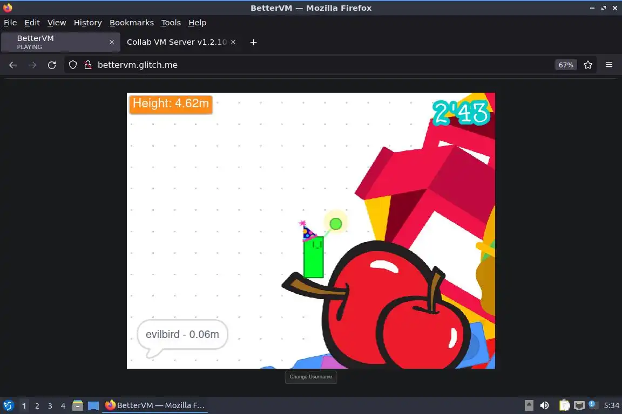The width and height of the screenshot is (622, 414).
Task: Open the View menu
Action: (57, 23)
